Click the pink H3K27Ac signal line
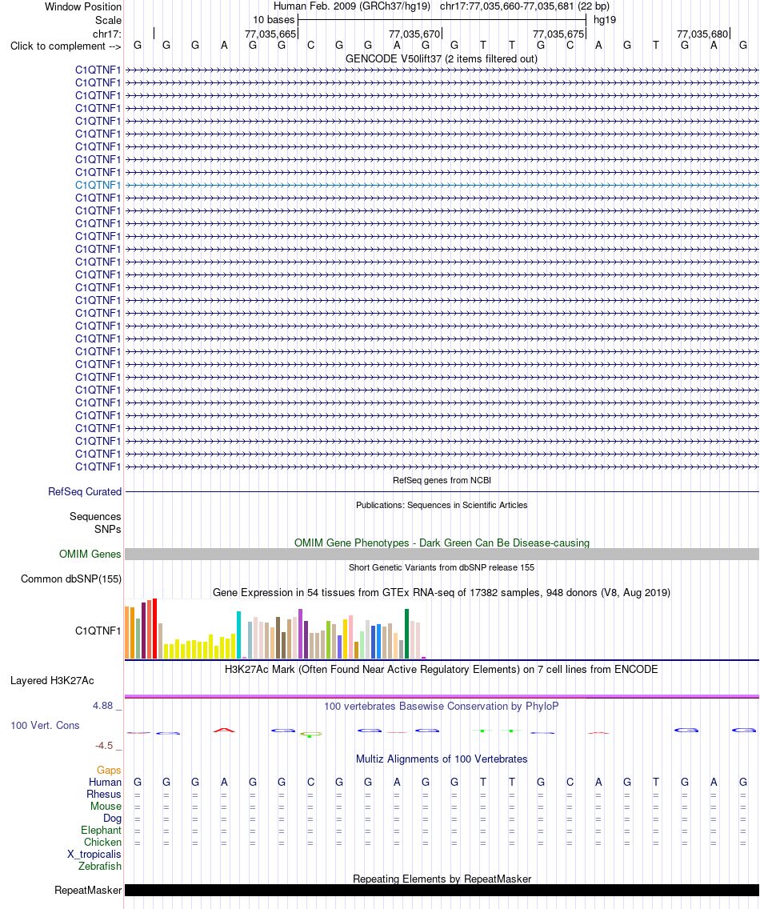Image resolution: width=760 pixels, height=909 pixels. click(442, 696)
